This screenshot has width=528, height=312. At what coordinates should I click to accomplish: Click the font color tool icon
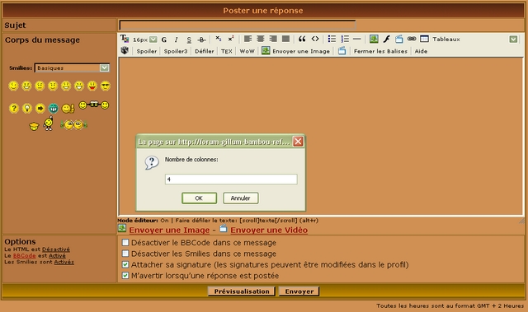tap(125, 39)
